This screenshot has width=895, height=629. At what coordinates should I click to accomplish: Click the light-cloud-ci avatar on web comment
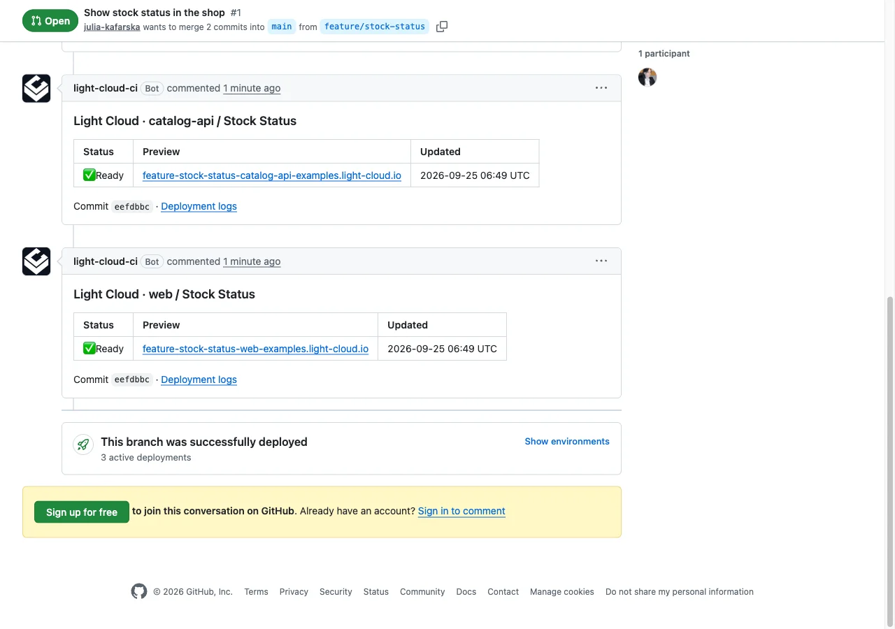click(x=36, y=261)
